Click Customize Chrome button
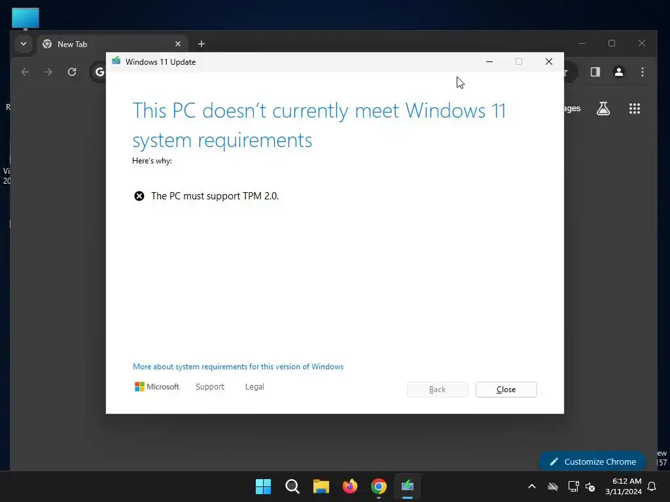670x502 pixels. 593,461
